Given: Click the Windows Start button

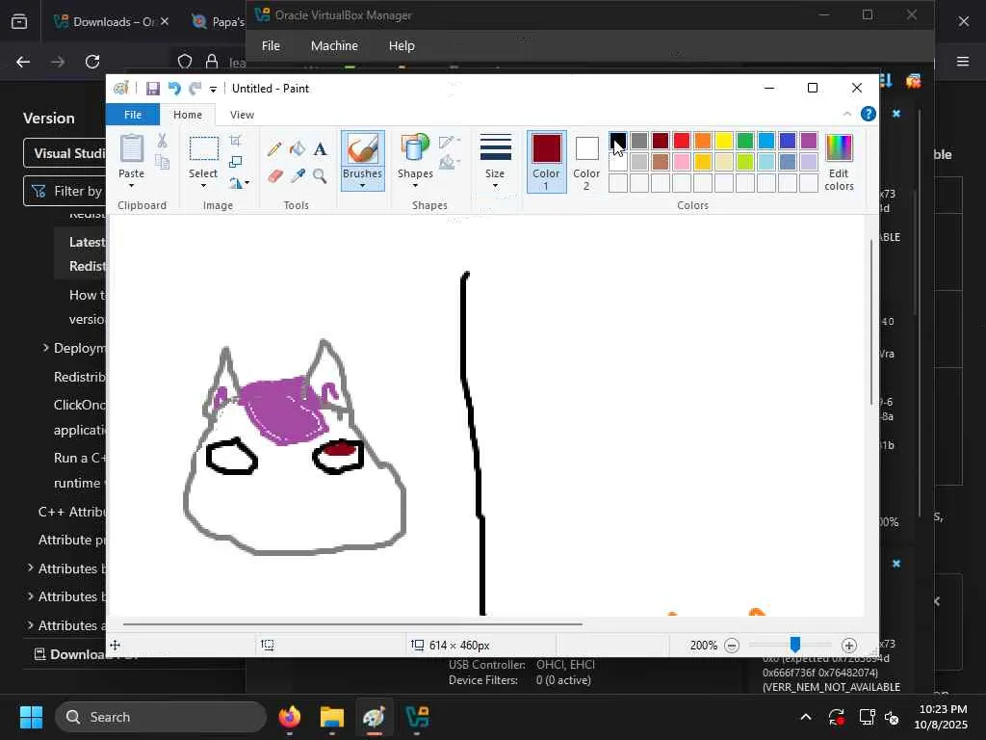Looking at the screenshot, I should pos(31,717).
